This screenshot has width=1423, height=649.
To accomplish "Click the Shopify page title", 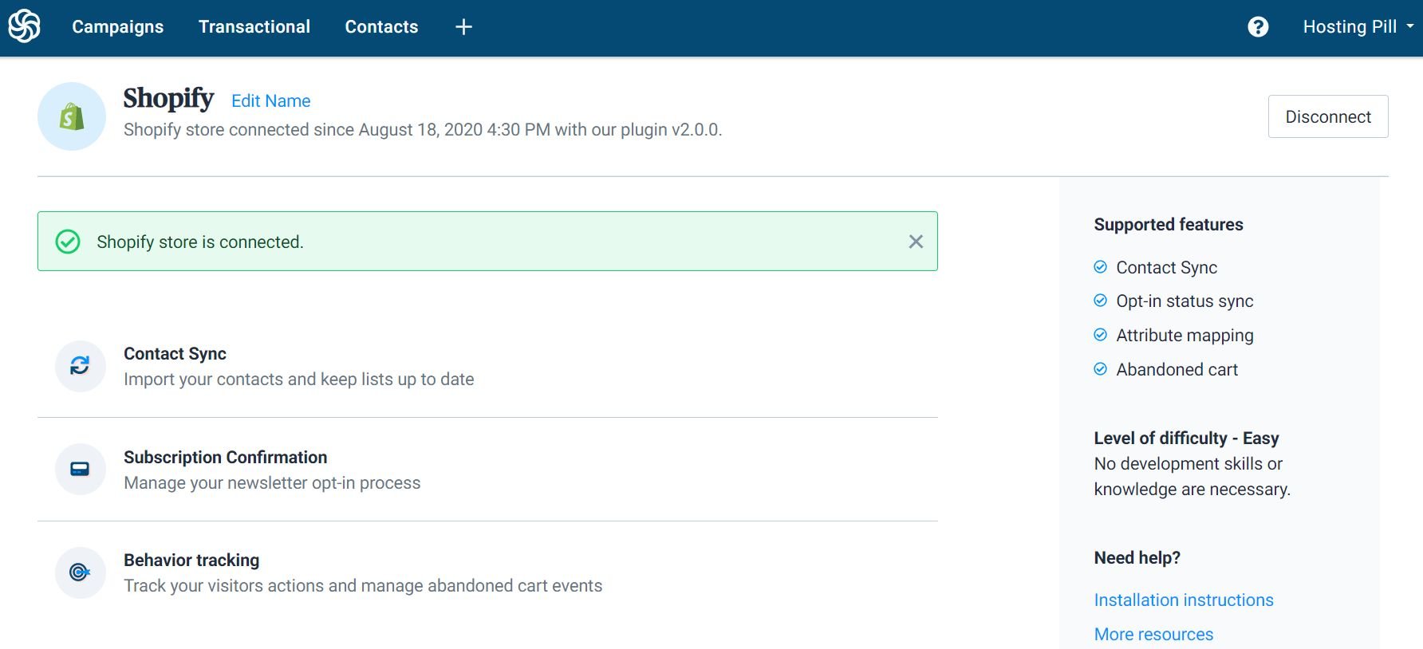I will click(x=168, y=99).
